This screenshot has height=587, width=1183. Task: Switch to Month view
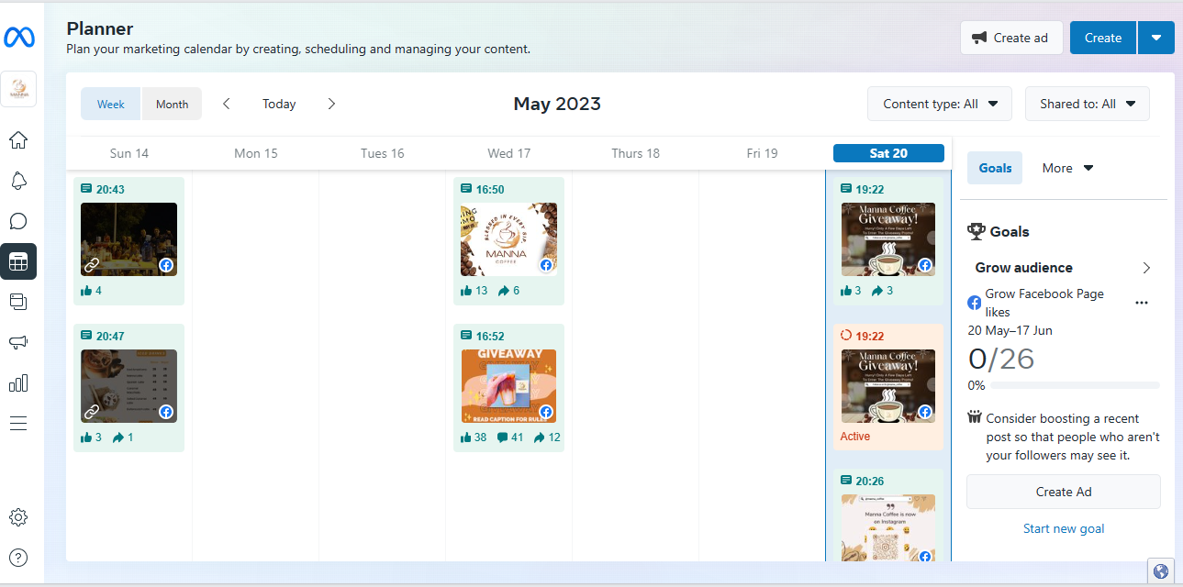click(x=172, y=104)
